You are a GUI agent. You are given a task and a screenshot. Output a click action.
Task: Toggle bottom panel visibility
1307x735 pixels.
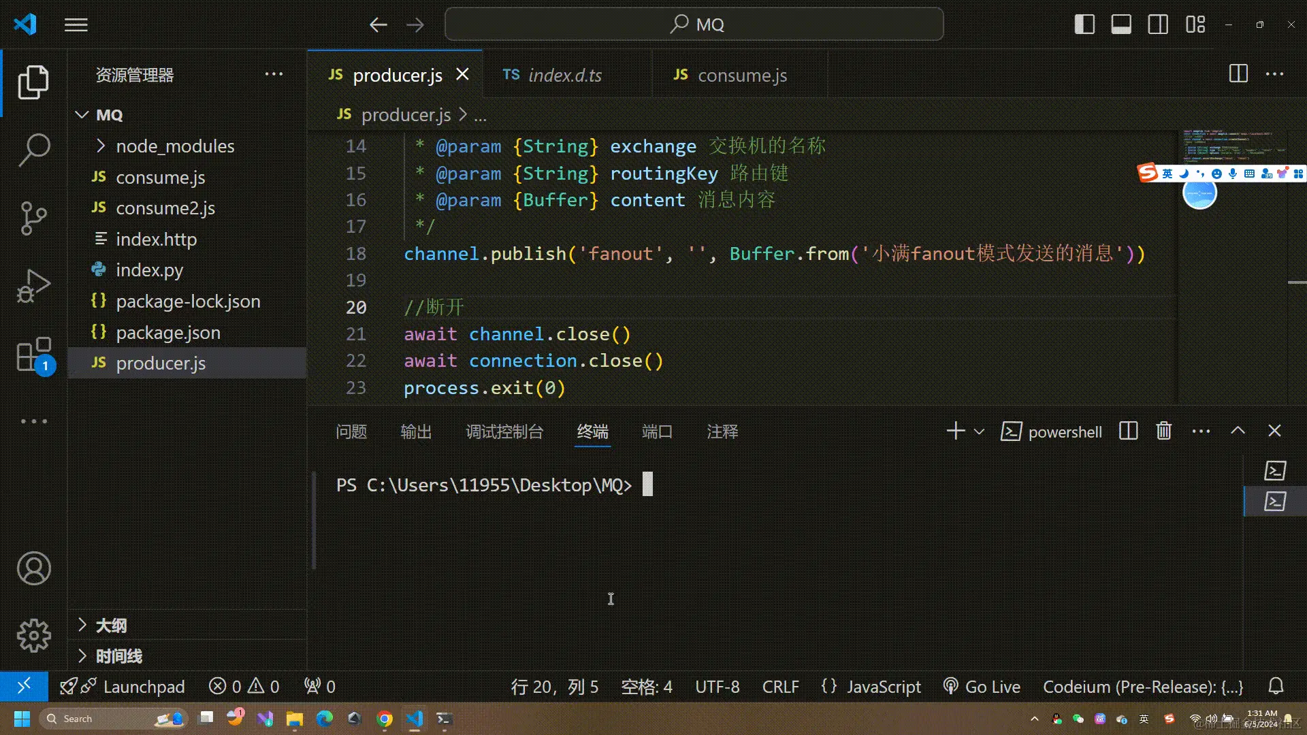coord(1121,24)
